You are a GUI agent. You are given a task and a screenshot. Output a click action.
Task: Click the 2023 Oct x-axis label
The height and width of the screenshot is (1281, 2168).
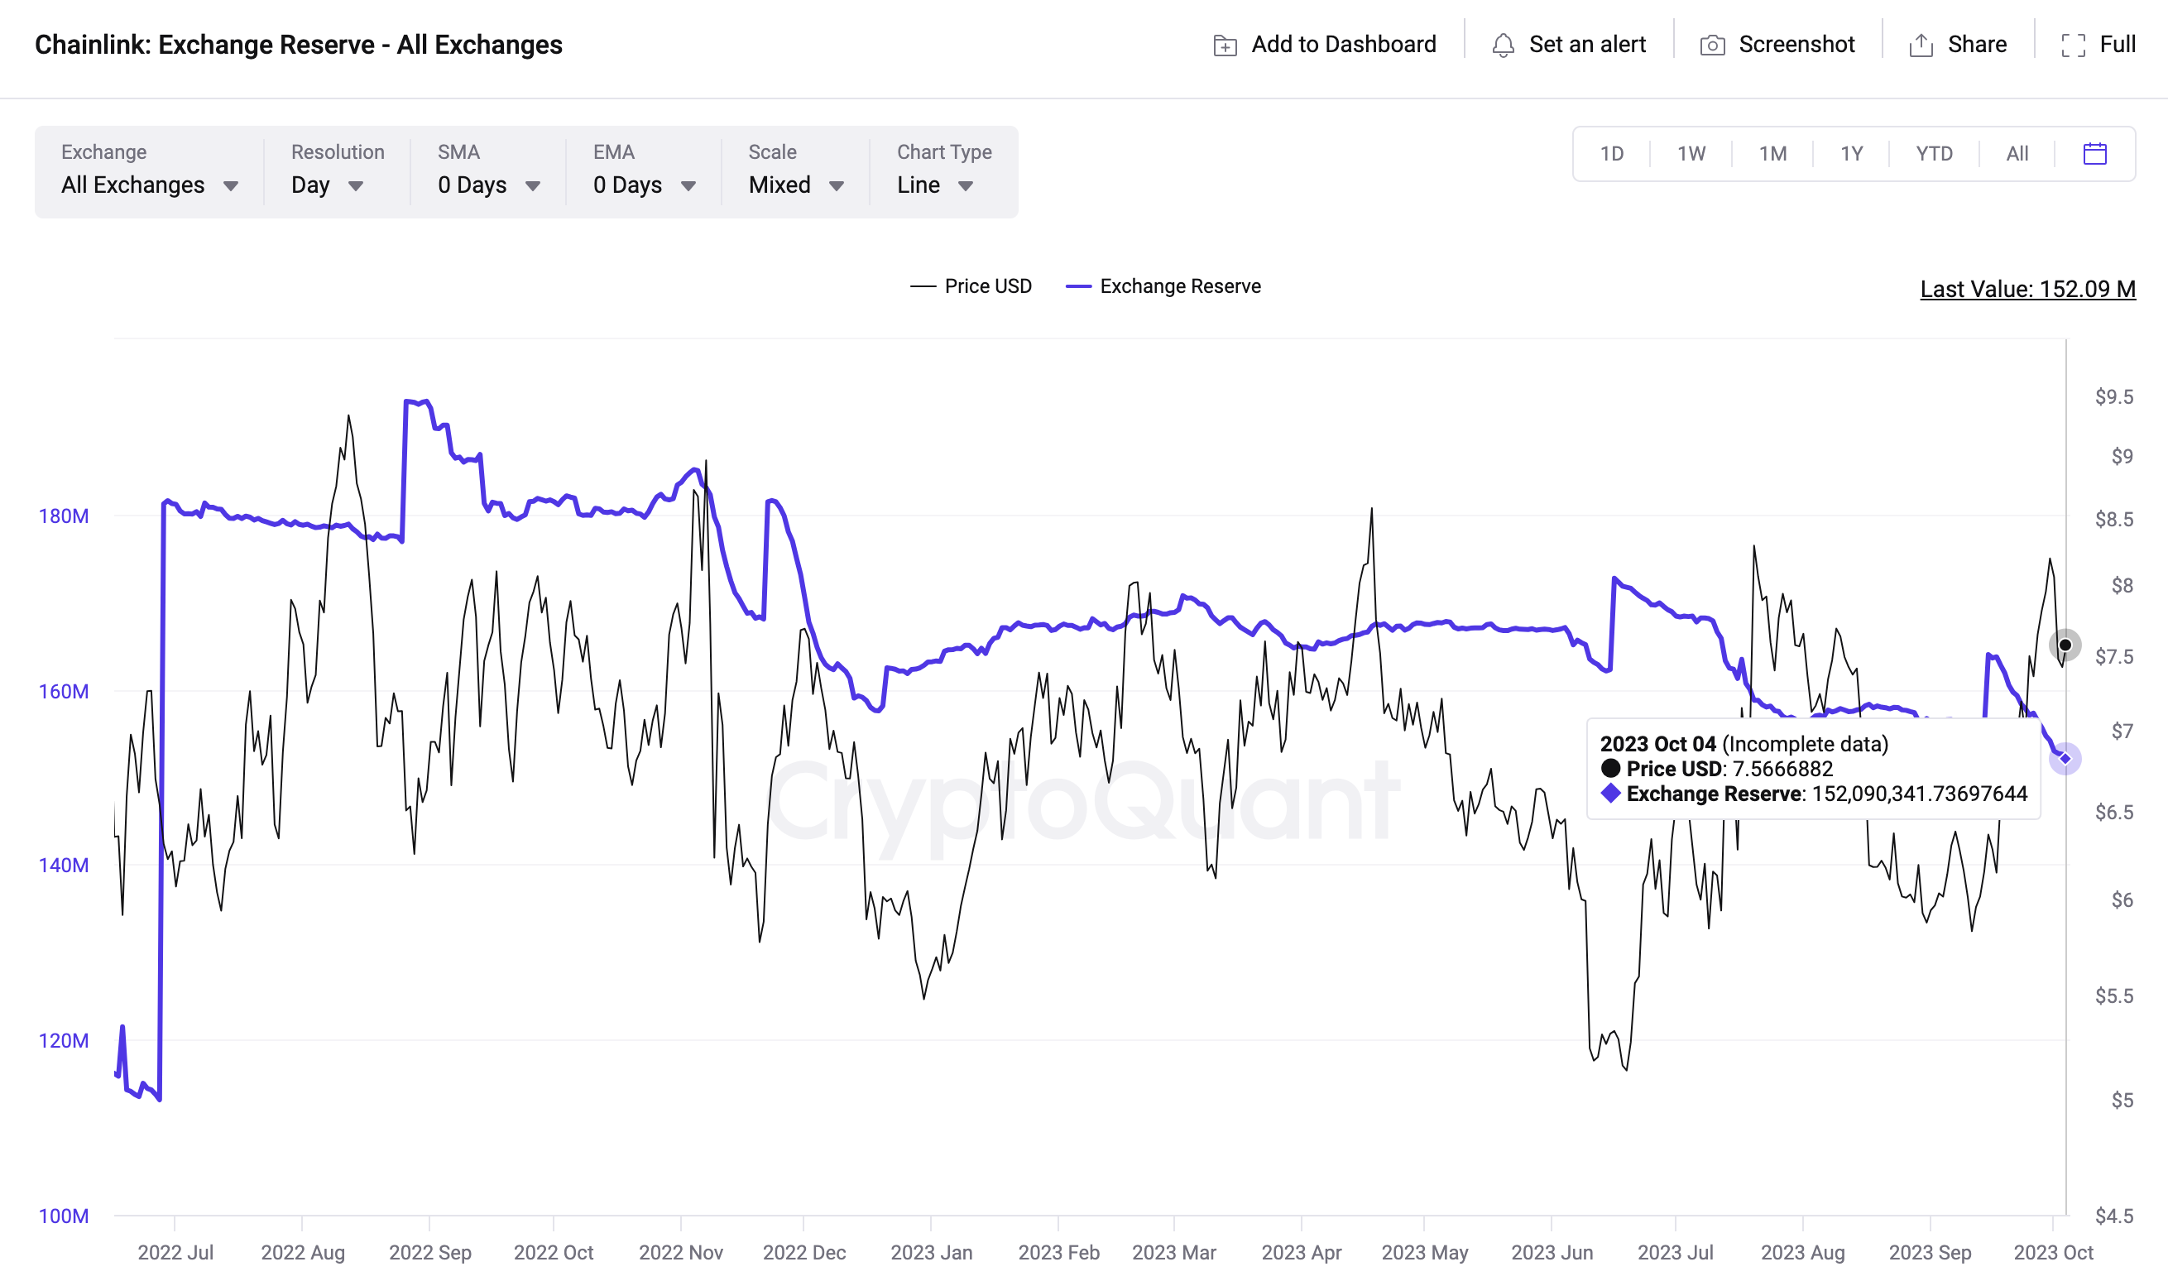[x=2053, y=1253]
